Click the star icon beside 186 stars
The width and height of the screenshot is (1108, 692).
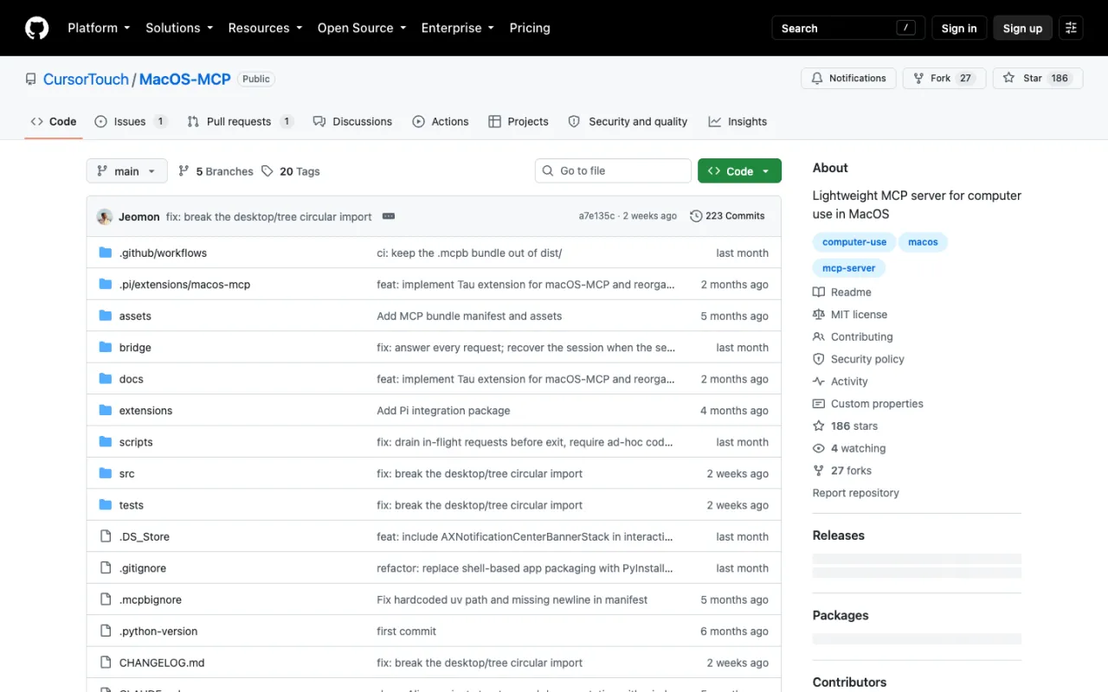(819, 426)
